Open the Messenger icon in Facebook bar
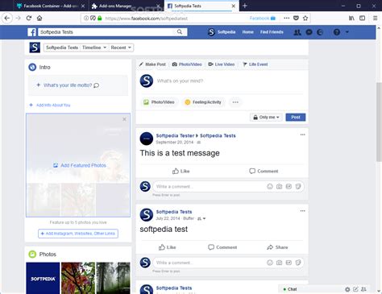The image size is (382, 294). click(x=309, y=32)
